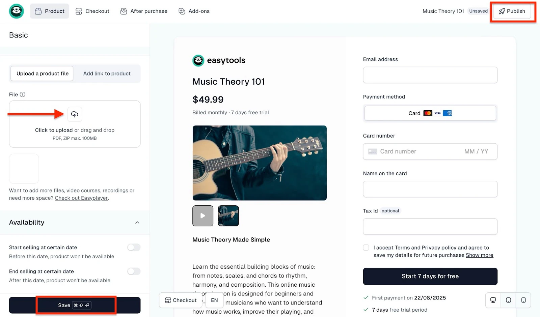The image size is (540, 317).
Task: Click the help question mark next to File
Action: coord(23,94)
